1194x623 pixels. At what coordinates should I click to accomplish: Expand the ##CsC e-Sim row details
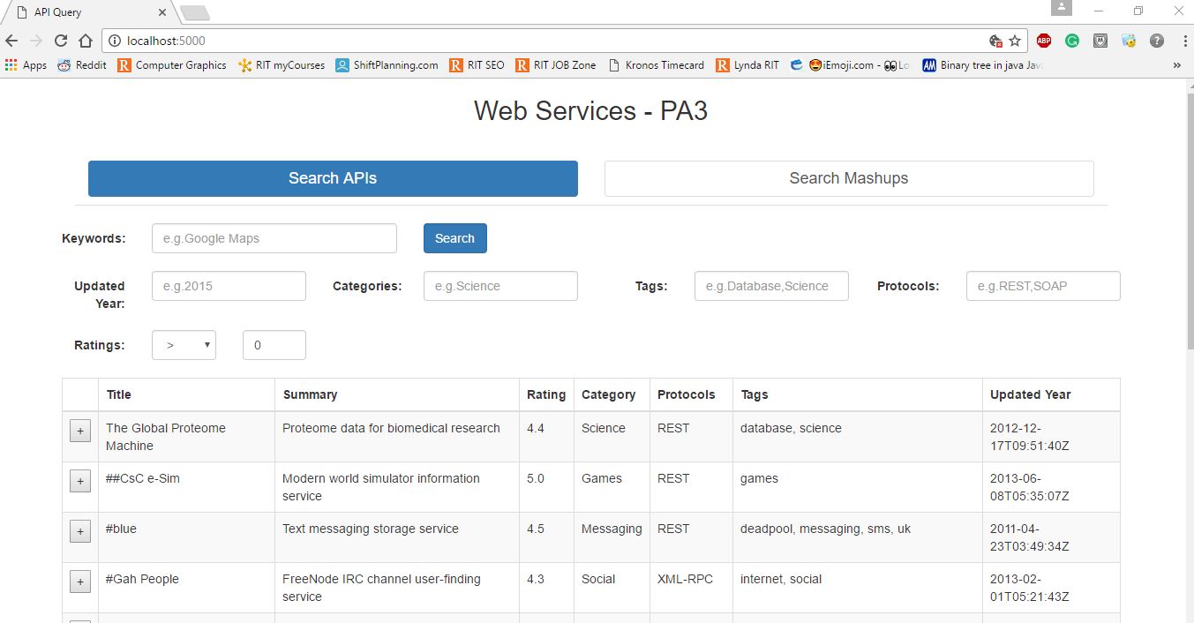click(x=79, y=481)
